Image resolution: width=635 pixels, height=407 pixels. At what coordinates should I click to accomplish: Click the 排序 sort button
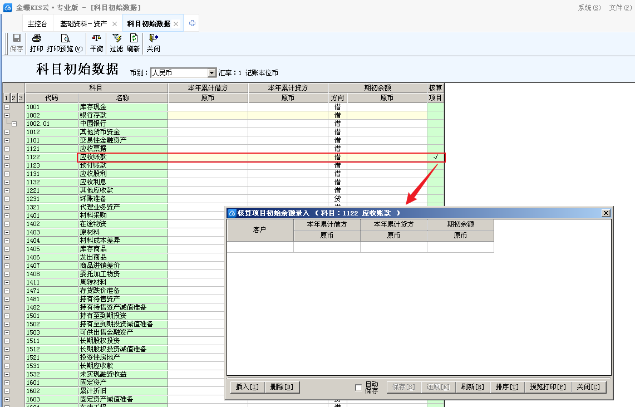tap(506, 387)
